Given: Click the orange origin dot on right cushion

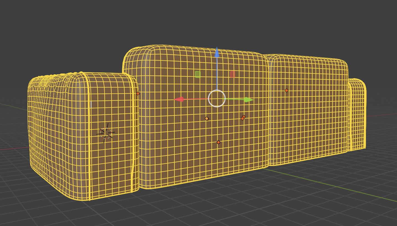Looking at the screenshot, I should click(287, 90).
